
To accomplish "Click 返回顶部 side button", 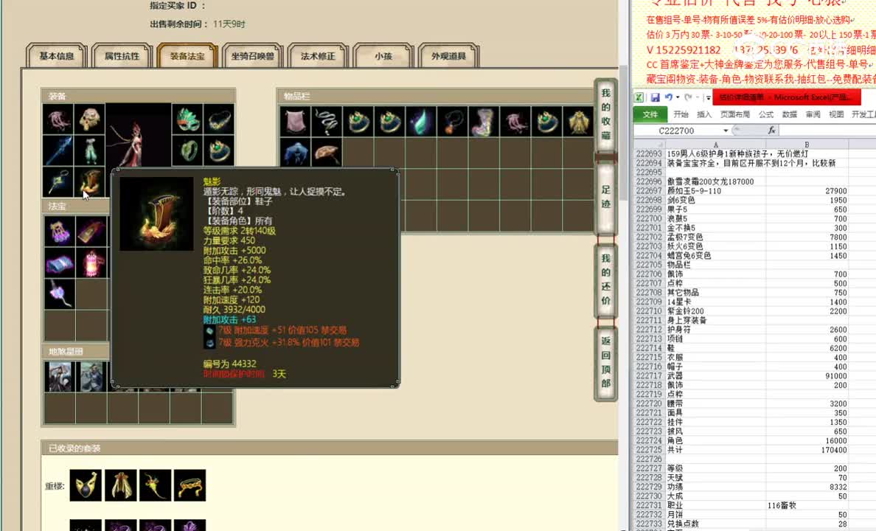I will (x=605, y=362).
